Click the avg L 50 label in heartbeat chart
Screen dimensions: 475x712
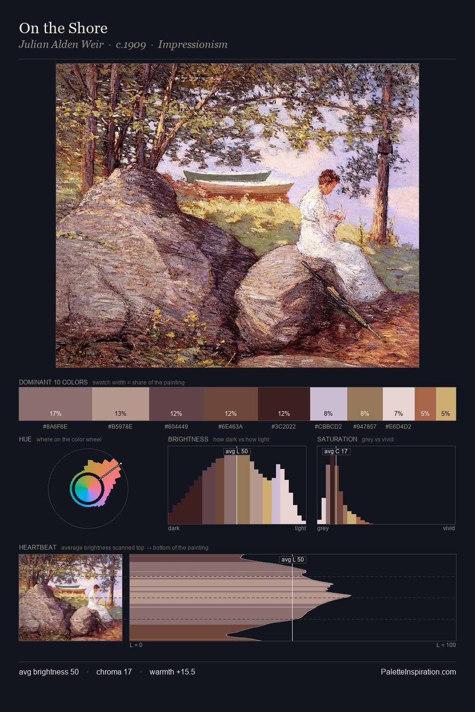click(293, 560)
